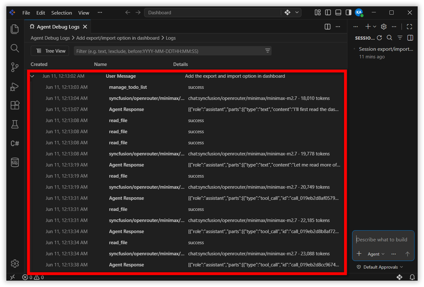Open notifications bell in status bar

tap(412, 277)
